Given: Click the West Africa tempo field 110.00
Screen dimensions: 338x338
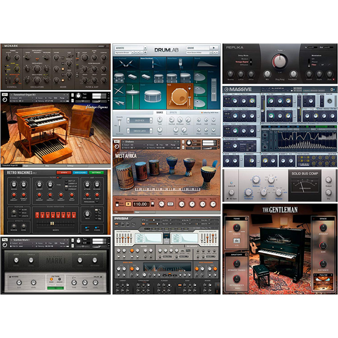Looking at the screenshot, I should point(140,204).
